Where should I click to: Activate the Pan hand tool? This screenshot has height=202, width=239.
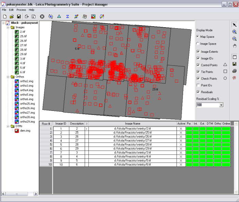[235, 46]
